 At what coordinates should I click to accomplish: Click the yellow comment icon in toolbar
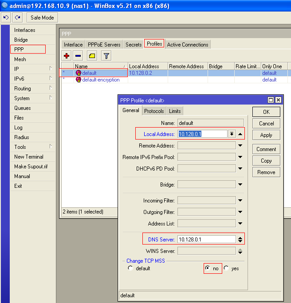pyautogui.click(x=92, y=56)
